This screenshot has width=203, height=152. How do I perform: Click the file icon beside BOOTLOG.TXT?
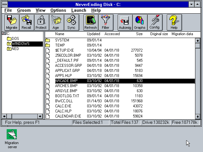48,96
